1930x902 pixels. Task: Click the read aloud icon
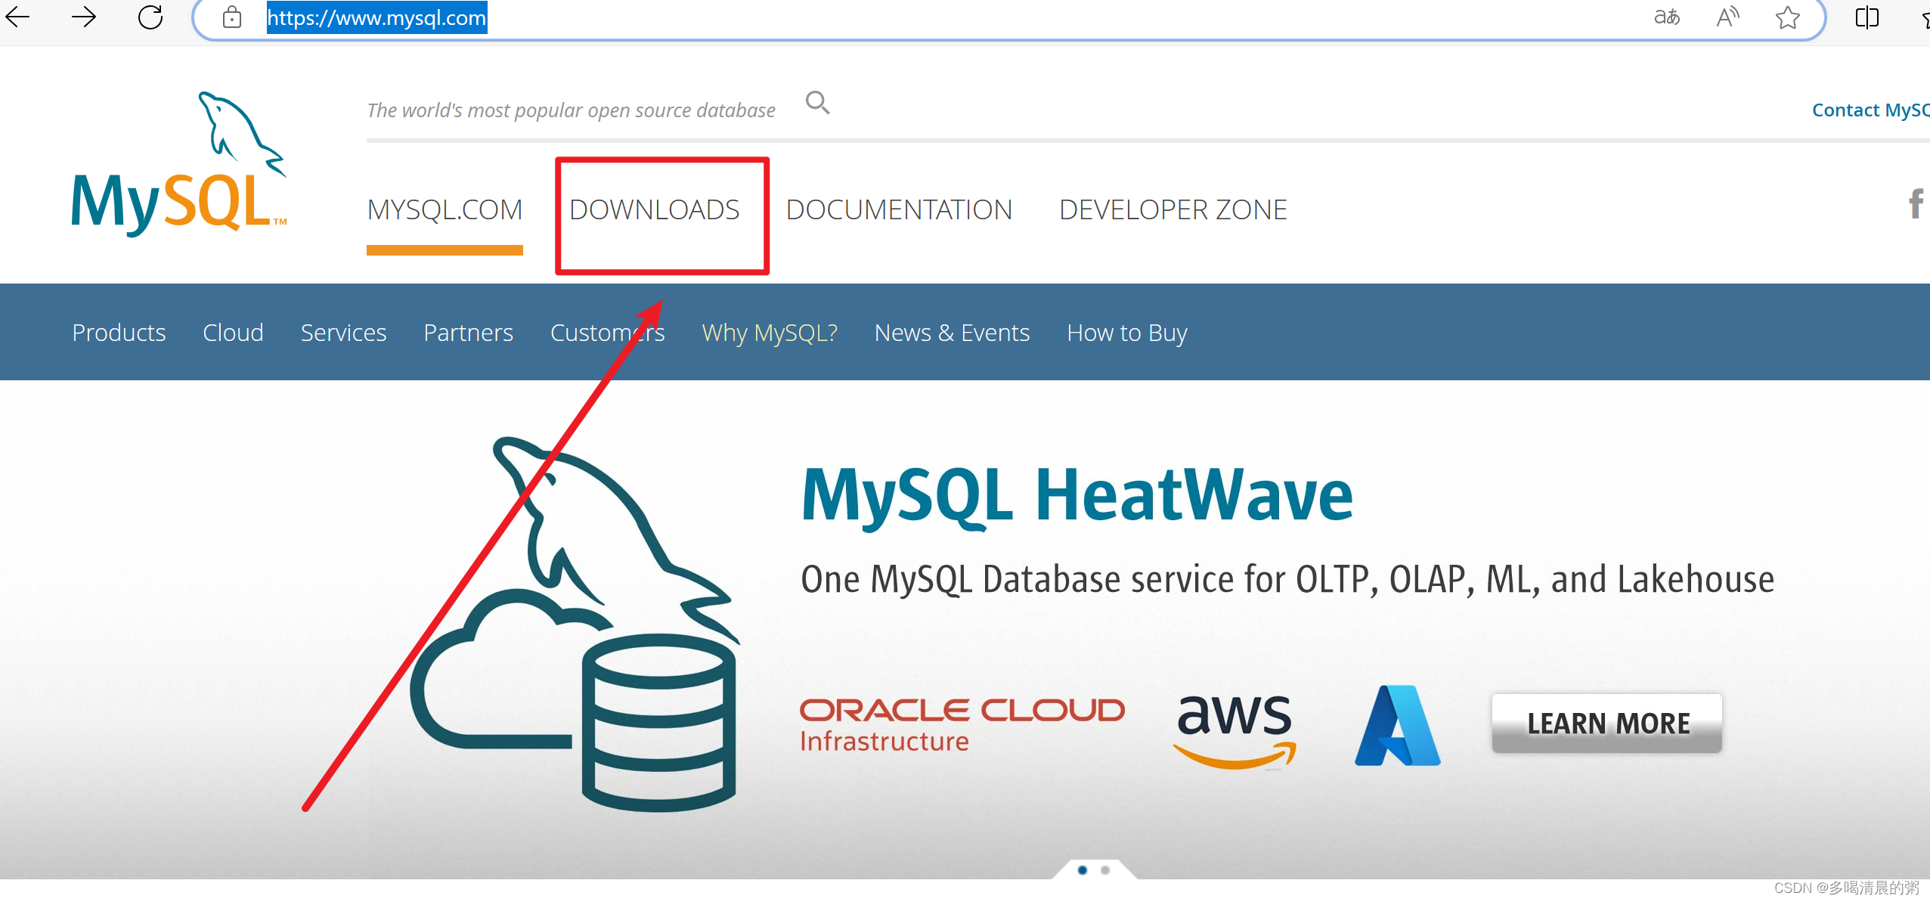click(1727, 17)
